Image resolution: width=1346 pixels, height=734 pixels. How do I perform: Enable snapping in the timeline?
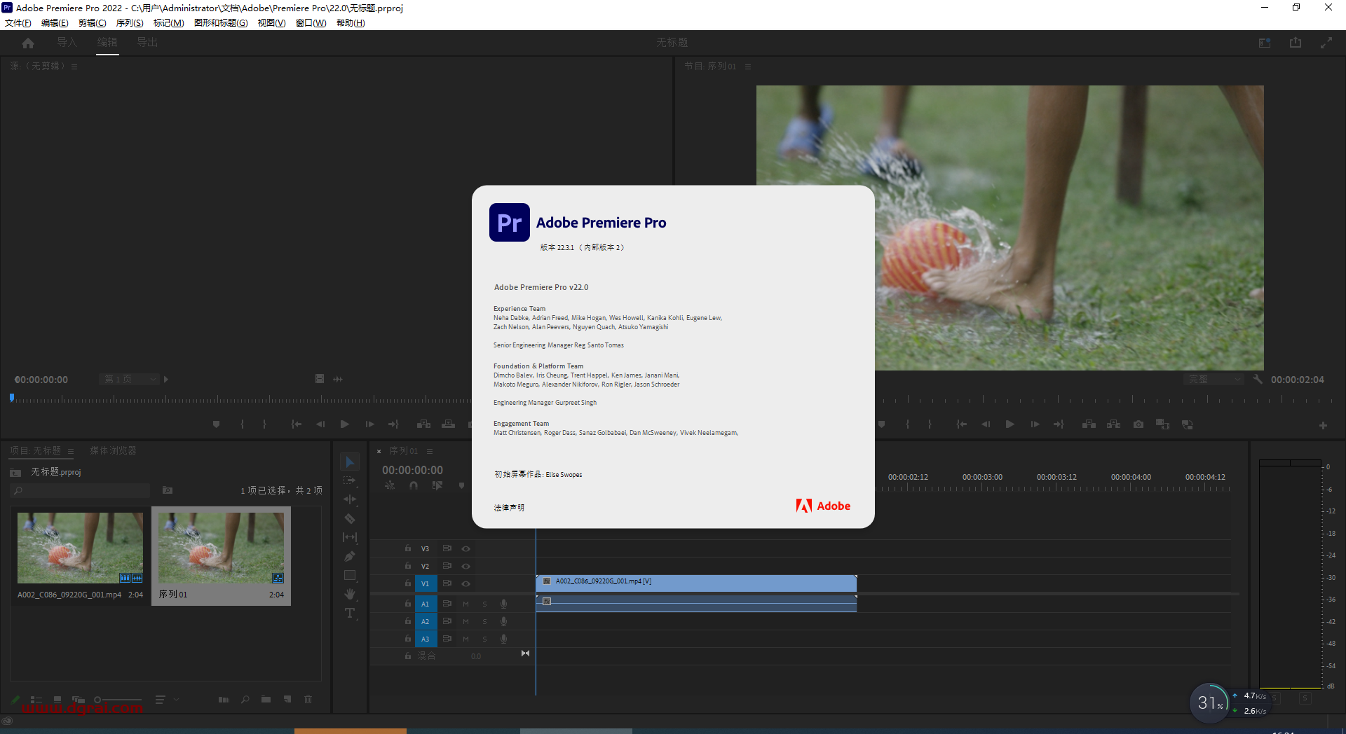[414, 485]
